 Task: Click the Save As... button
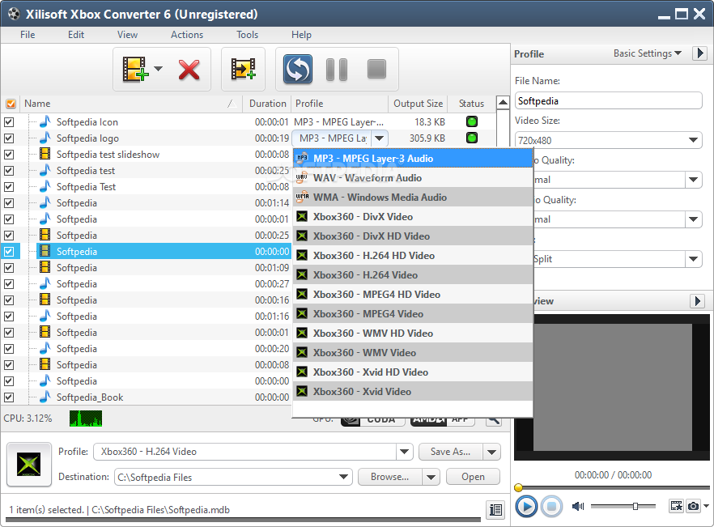(450, 452)
